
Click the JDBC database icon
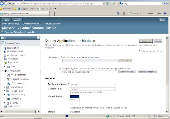pyautogui.click(x=8, y=67)
